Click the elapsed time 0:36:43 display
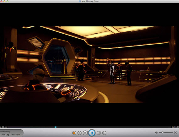The image size is (179, 137). pos(3,127)
